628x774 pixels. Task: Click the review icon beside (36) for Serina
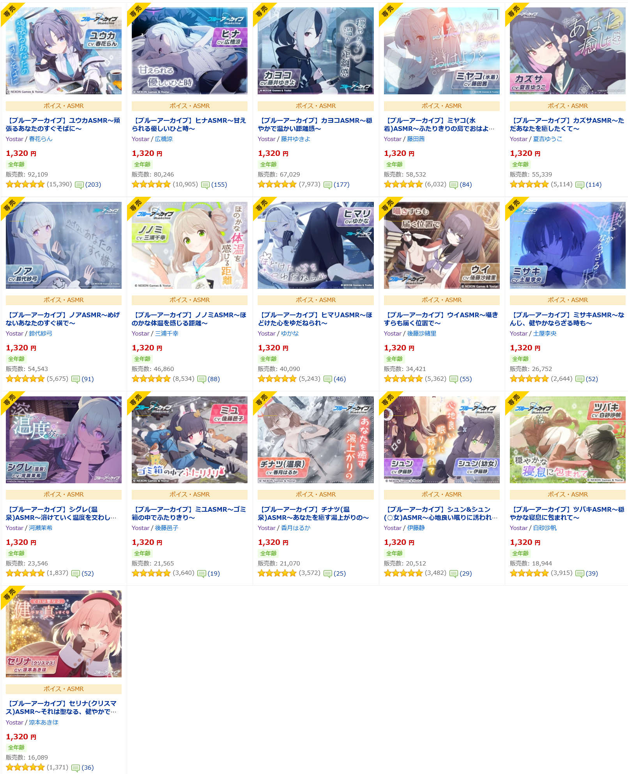pos(76,768)
